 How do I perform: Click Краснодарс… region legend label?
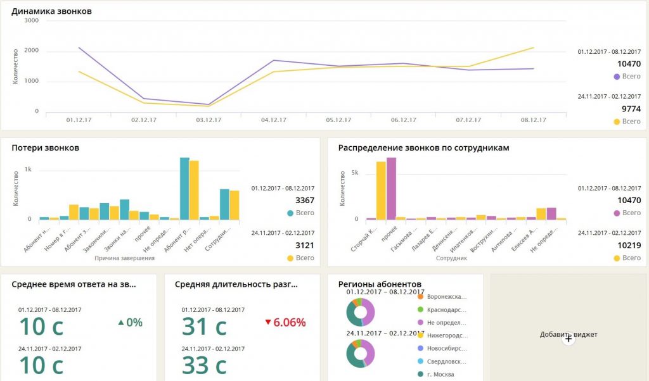(x=447, y=310)
